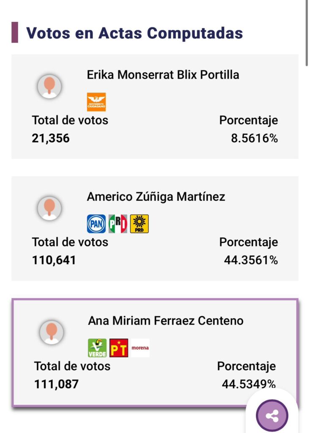Viewport: 310px width, 433px height.
Task: Click the 111,087 total votes figure
Action: pos(56,384)
